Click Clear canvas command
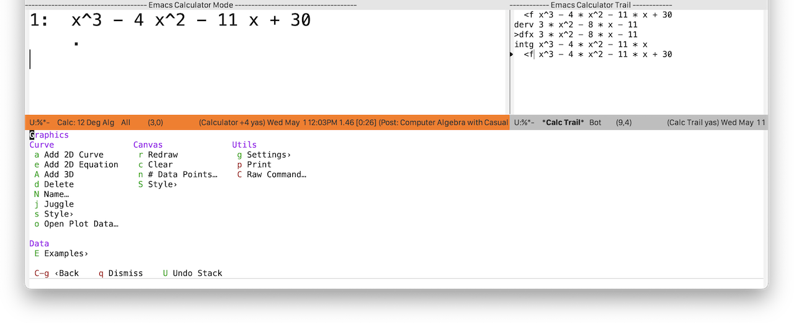 [x=156, y=164]
